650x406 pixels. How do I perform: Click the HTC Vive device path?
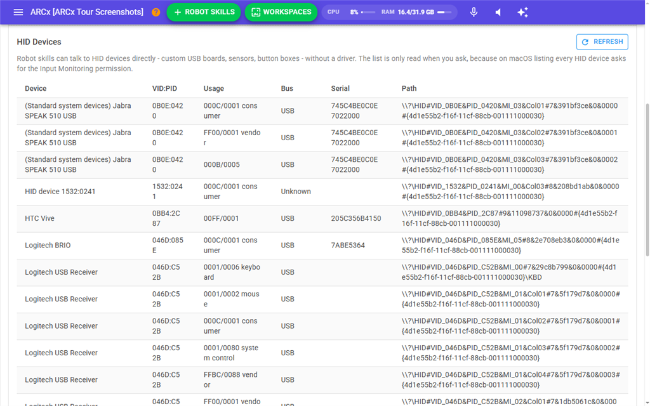pos(510,218)
